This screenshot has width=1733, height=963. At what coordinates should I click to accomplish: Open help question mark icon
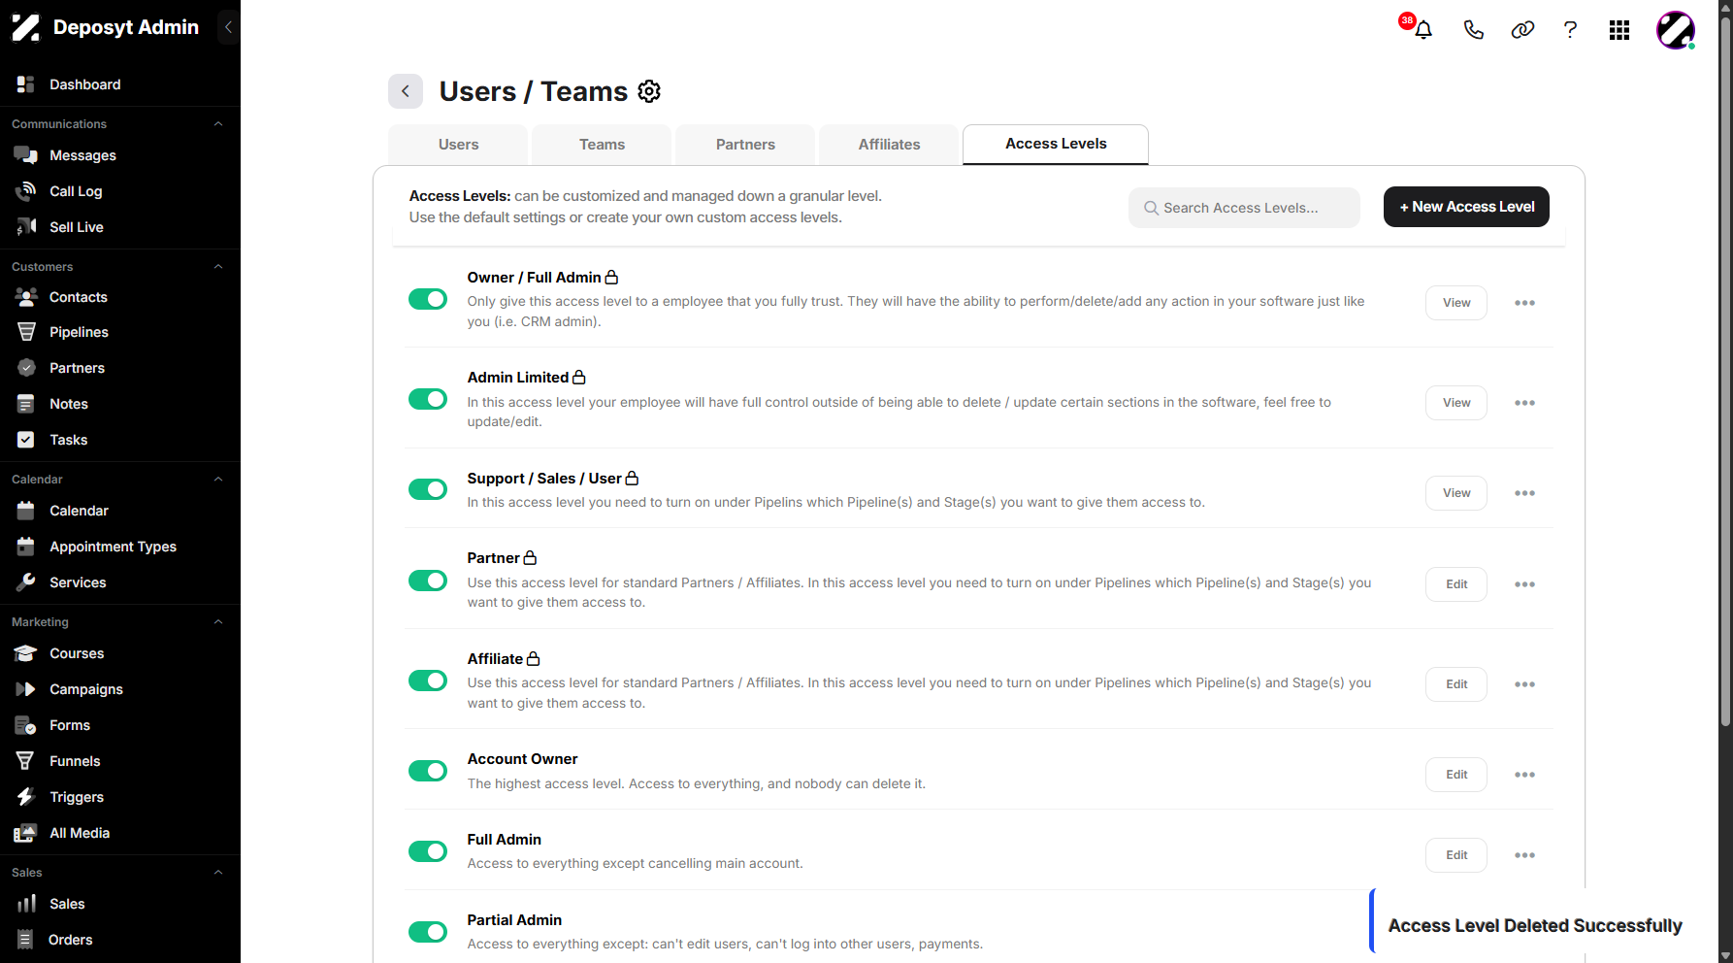point(1570,30)
